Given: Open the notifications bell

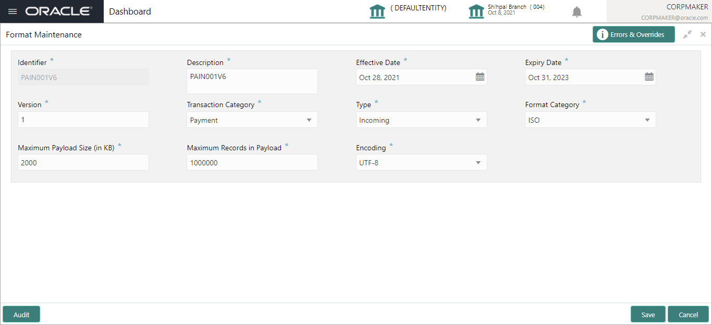Looking at the screenshot, I should pos(577,12).
